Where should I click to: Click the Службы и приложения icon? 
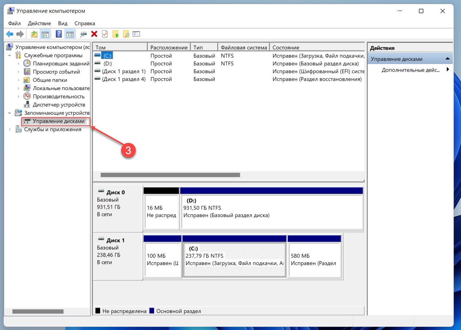coord(18,129)
